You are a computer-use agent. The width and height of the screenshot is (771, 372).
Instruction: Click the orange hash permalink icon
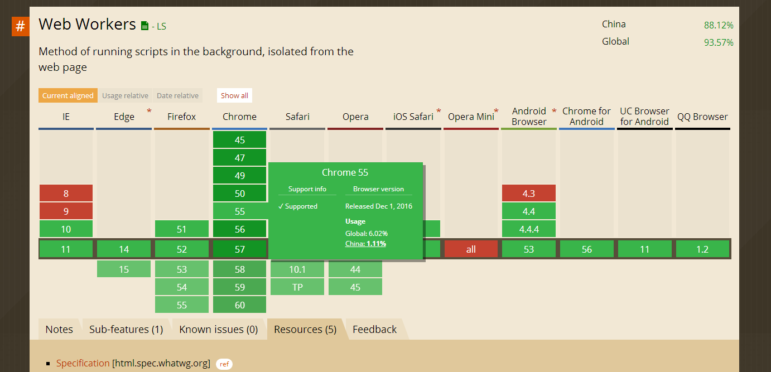(20, 26)
